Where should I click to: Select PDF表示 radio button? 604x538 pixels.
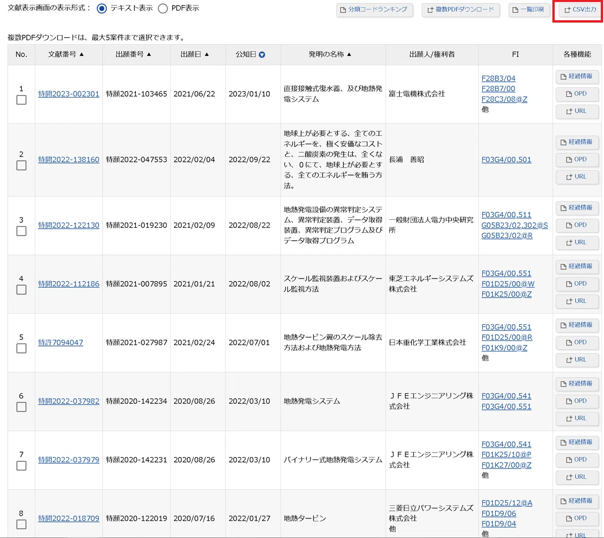[x=163, y=9]
